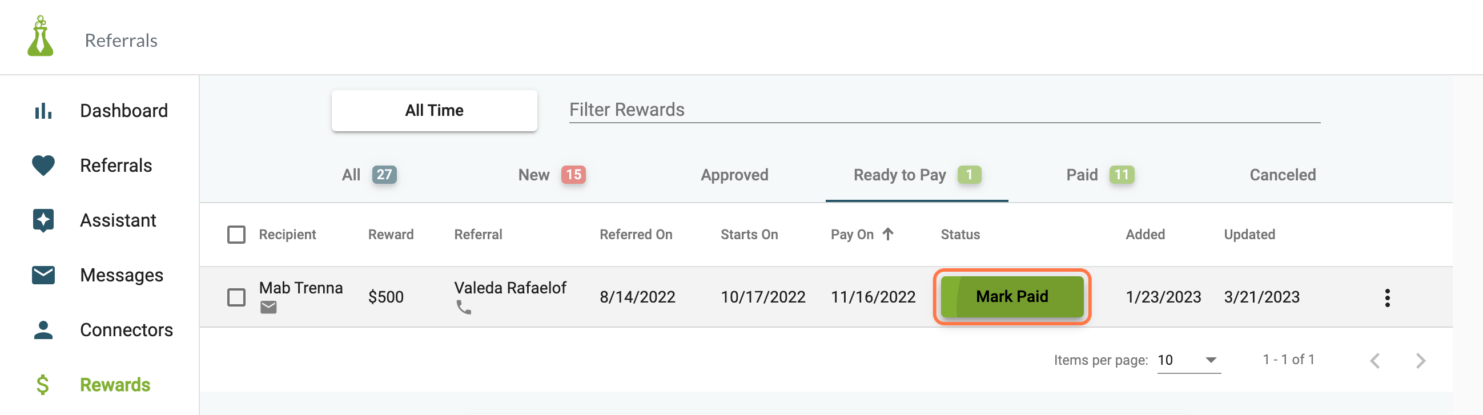This screenshot has width=1483, height=415.
Task: Toggle the select-all checkbox in table header
Action: [236, 234]
